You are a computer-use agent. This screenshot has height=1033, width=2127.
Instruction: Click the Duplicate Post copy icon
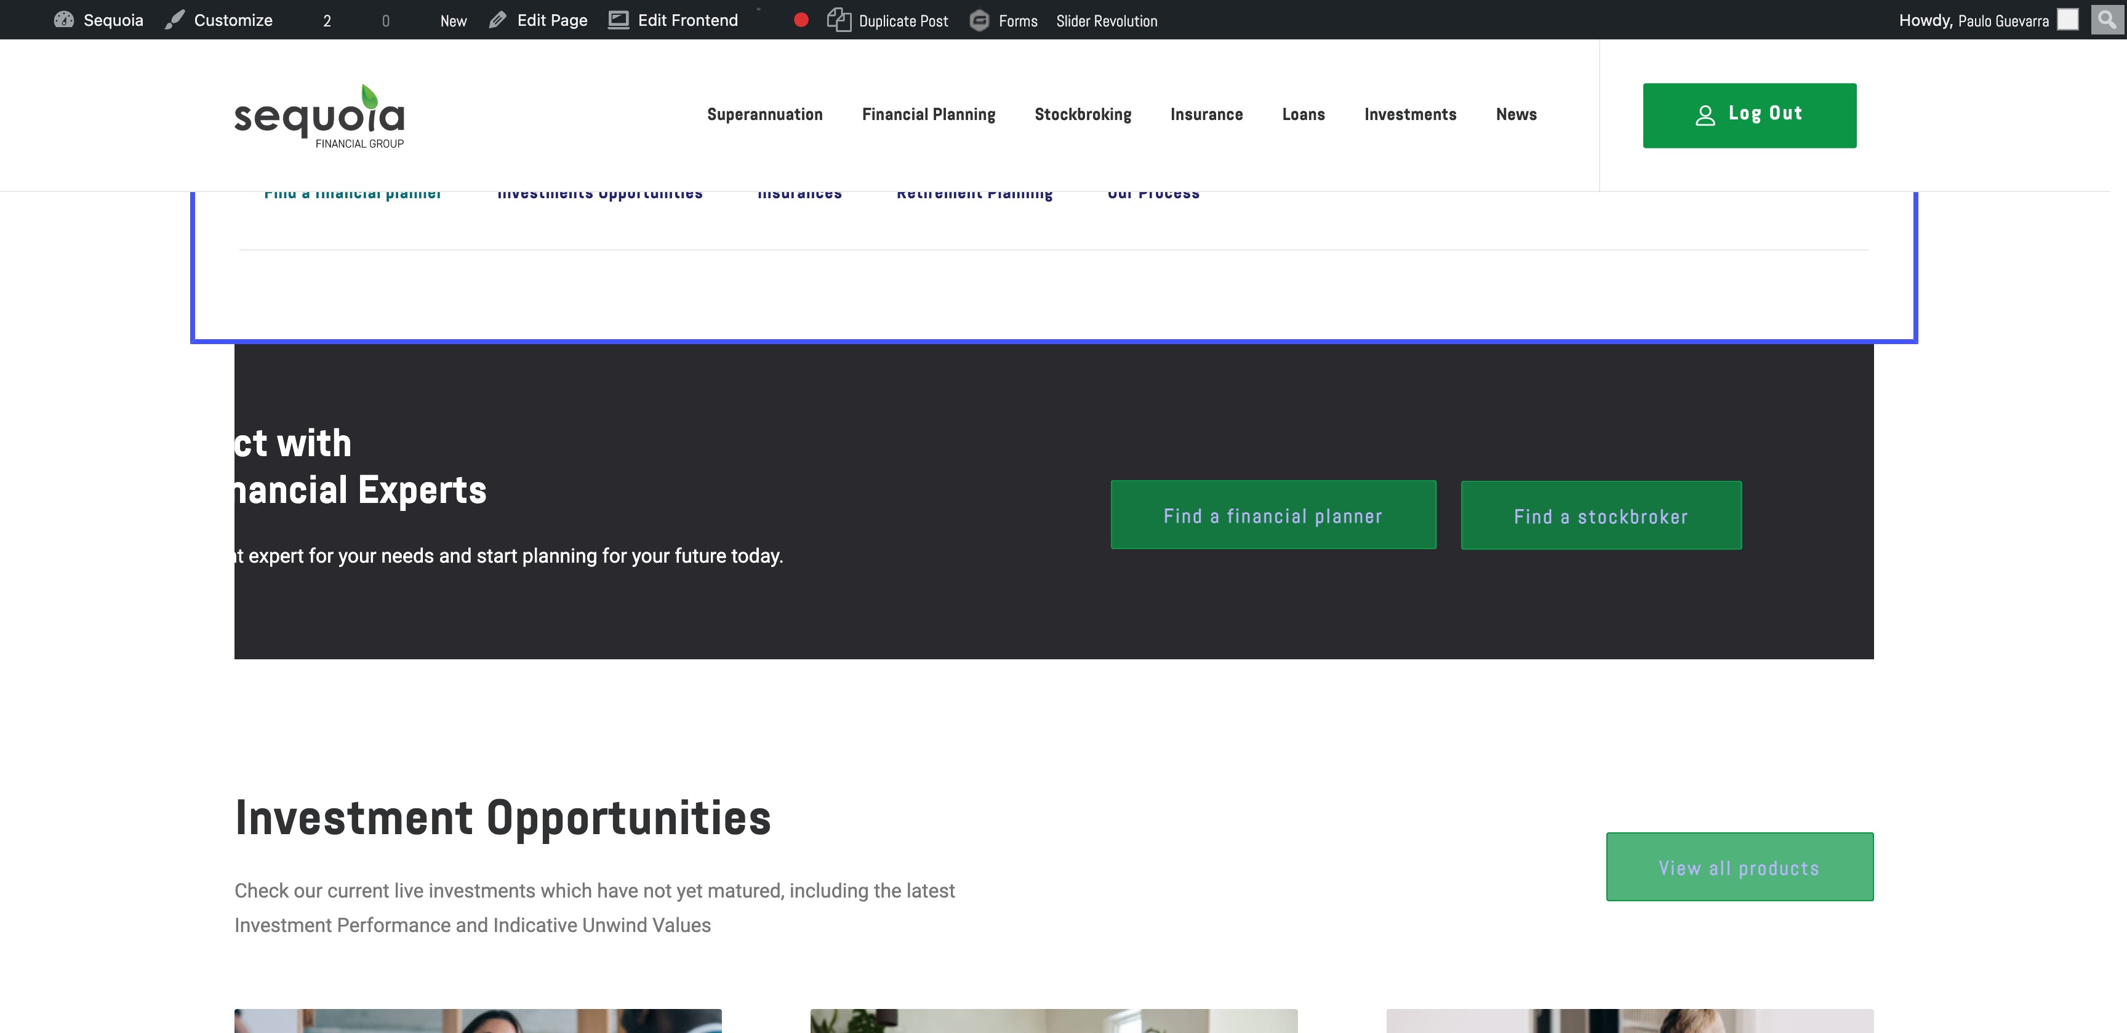839,20
